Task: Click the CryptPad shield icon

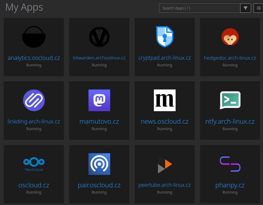Action: 164,37
